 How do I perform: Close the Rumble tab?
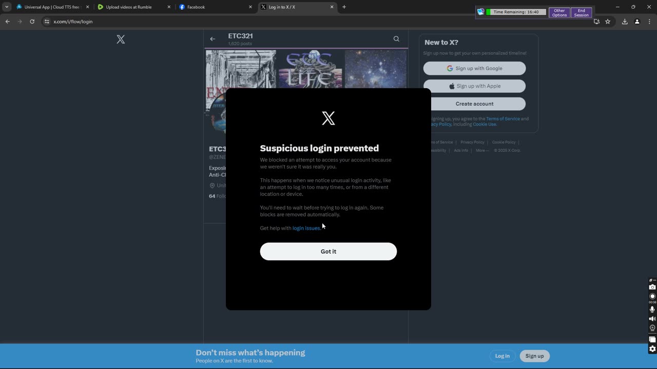169,7
